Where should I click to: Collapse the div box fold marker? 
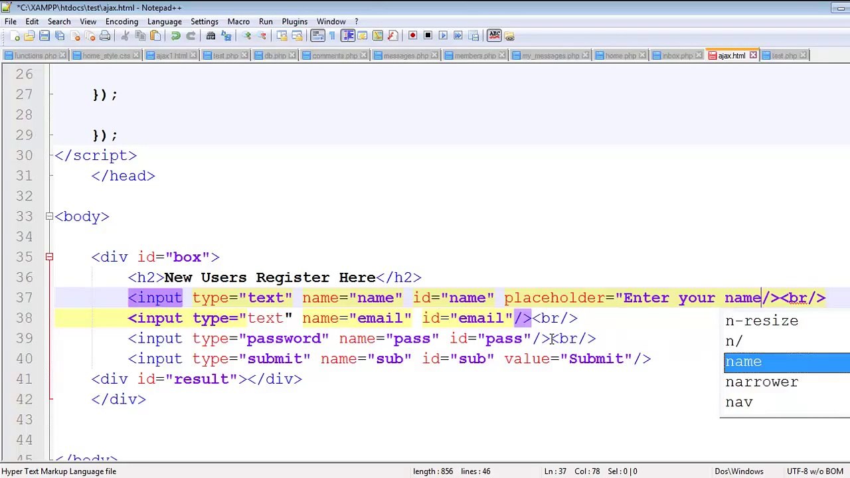(49, 257)
